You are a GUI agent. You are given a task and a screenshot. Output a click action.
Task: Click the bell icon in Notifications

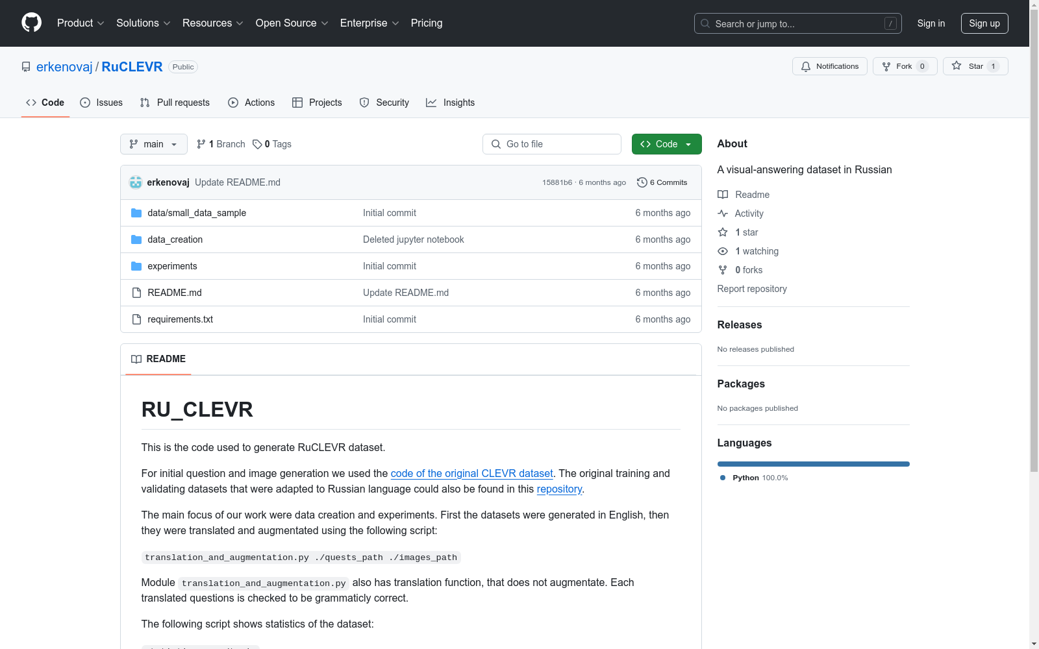[x=806, y=66]
